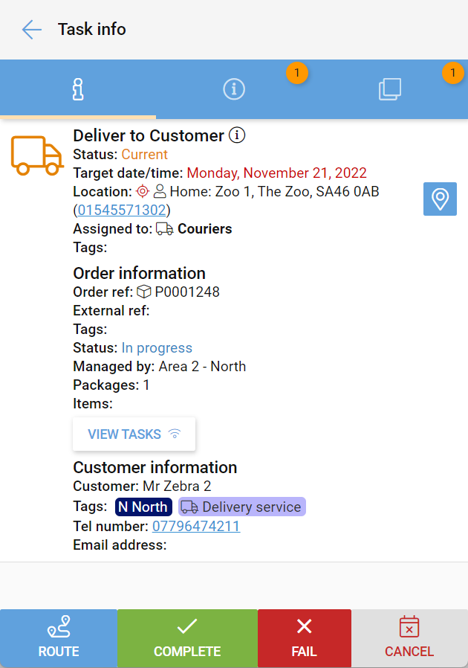Cancel the task with Cancel button
The width and height of the screenshot is (468, 668).
tap(409, 638)
